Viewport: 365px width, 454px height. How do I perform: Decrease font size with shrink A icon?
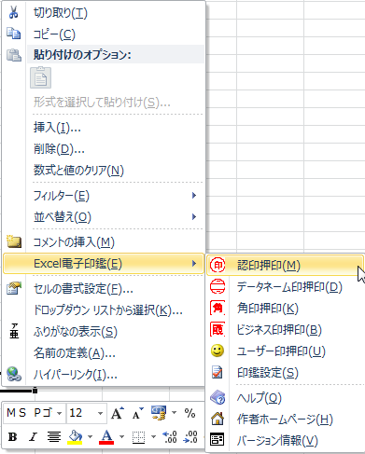point(138,413)
